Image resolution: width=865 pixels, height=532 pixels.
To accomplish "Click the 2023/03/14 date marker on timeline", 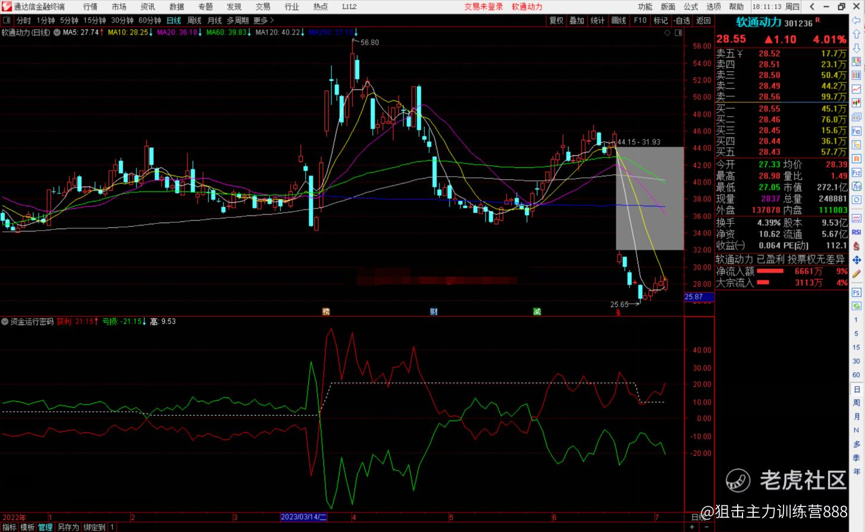I will coord(303,517).
